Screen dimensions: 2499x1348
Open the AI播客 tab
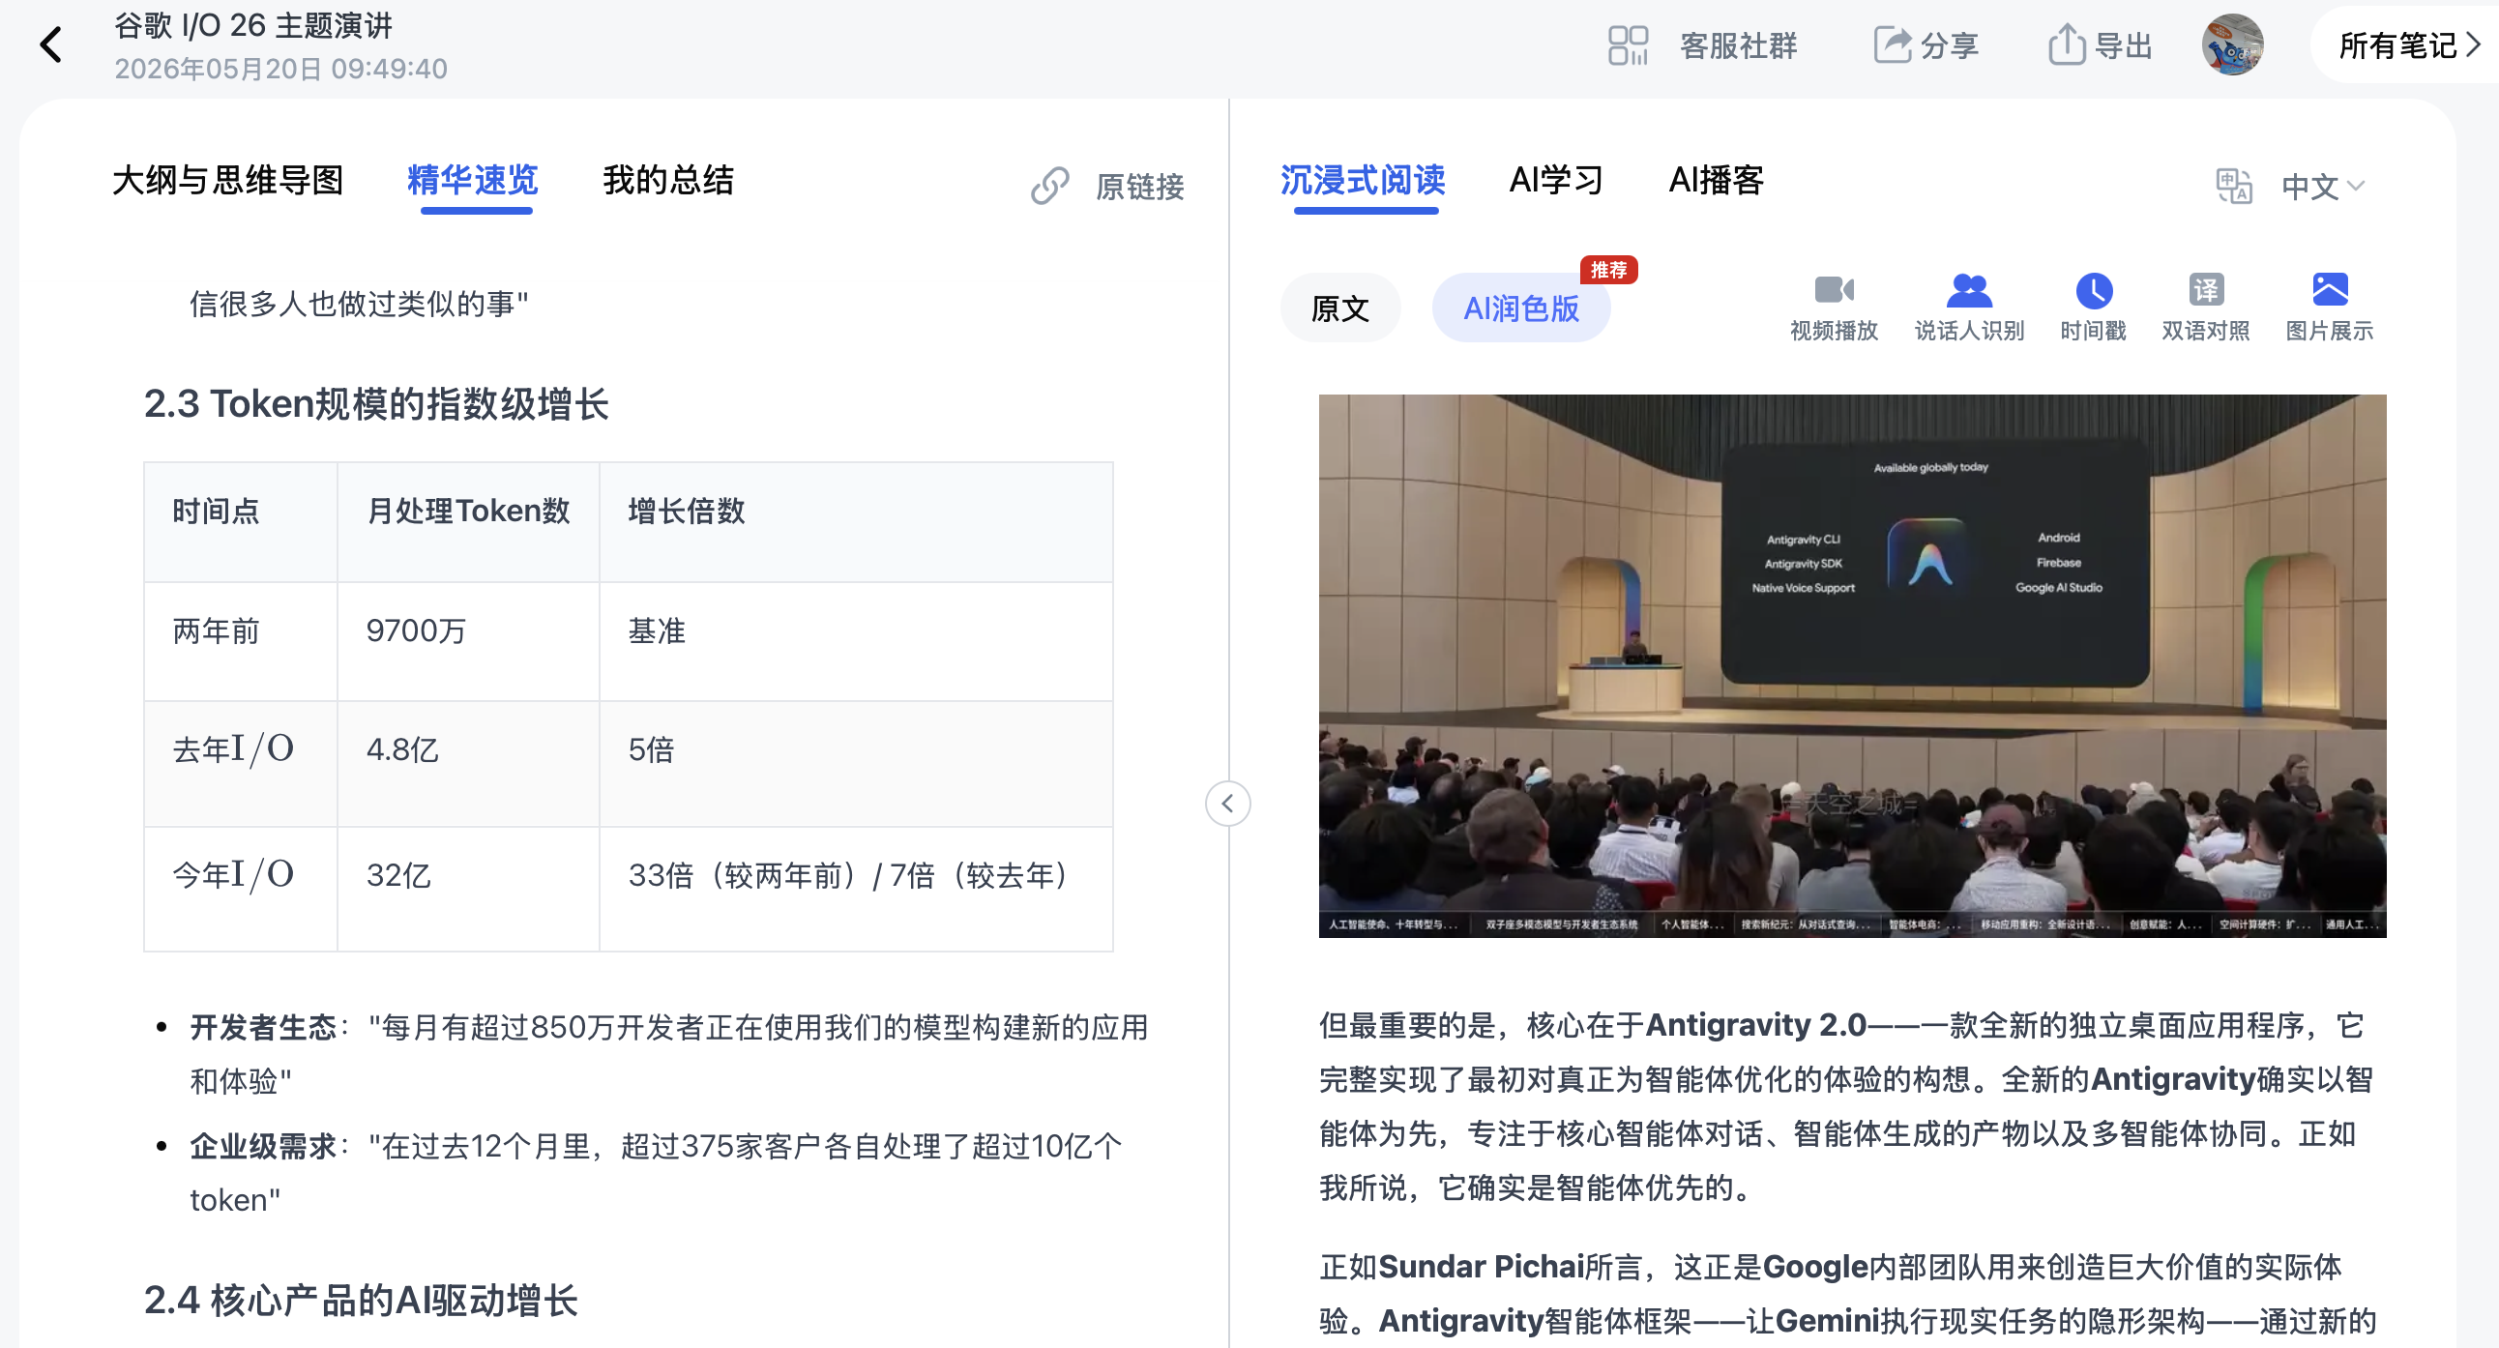pos(1716,181)
